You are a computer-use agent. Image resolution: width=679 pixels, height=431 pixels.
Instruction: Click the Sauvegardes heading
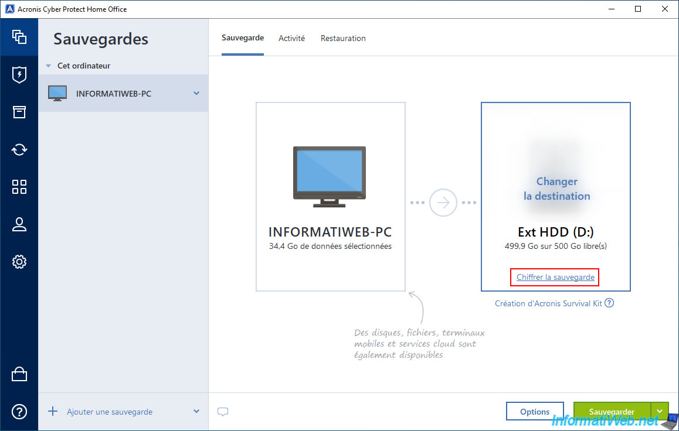coord(100,39)
